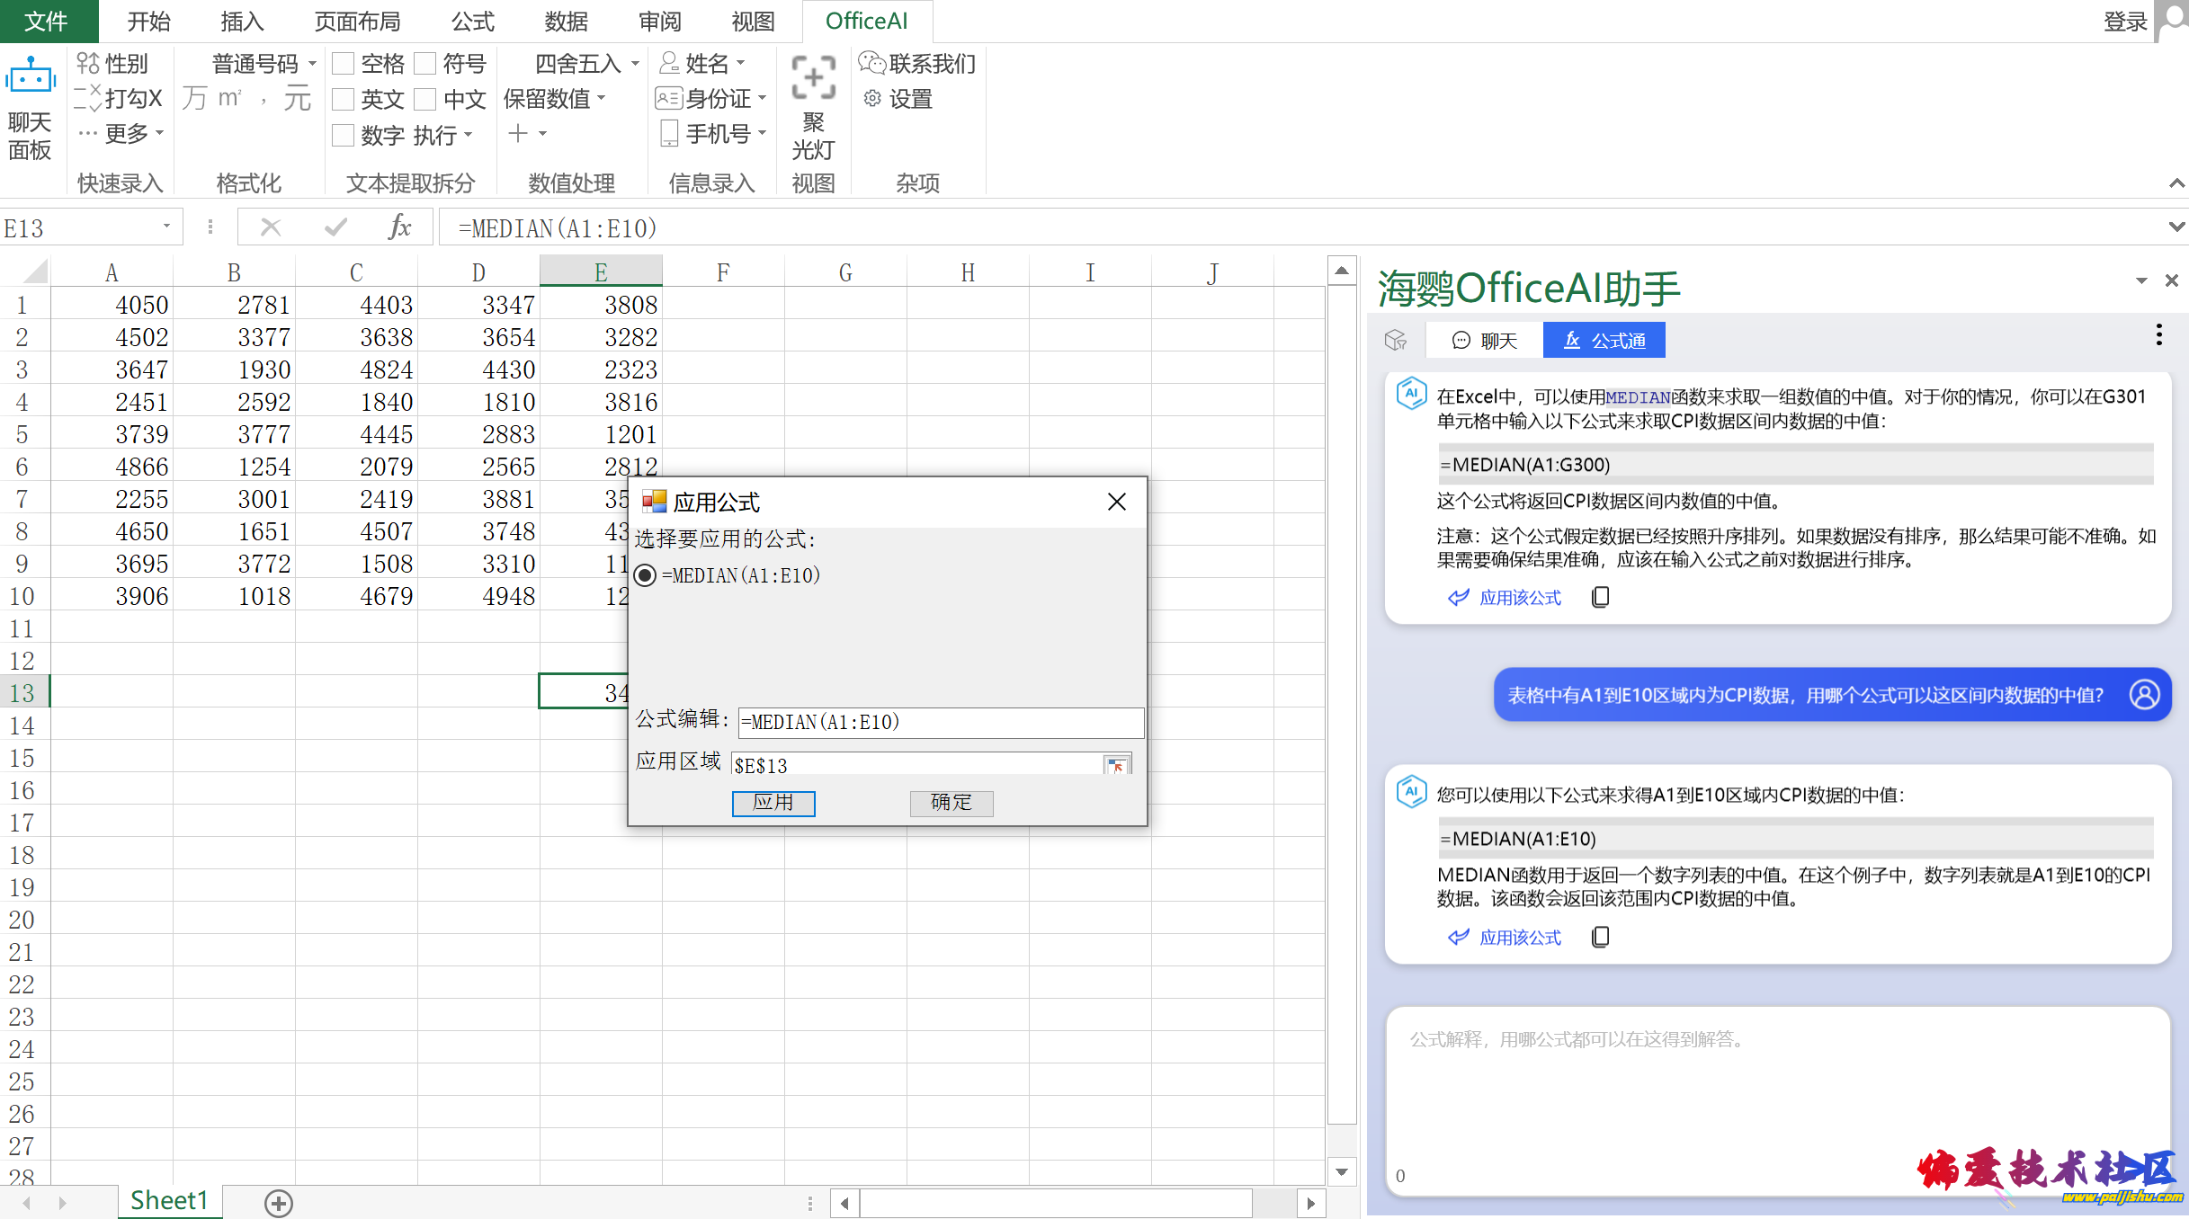Click the copy icon under the MEDIAN(A1:G300) answer
Screen dimensions: 2189x1219
tap(1601, 598)
